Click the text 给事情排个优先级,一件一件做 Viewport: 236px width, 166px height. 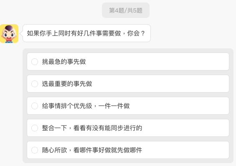86,106
